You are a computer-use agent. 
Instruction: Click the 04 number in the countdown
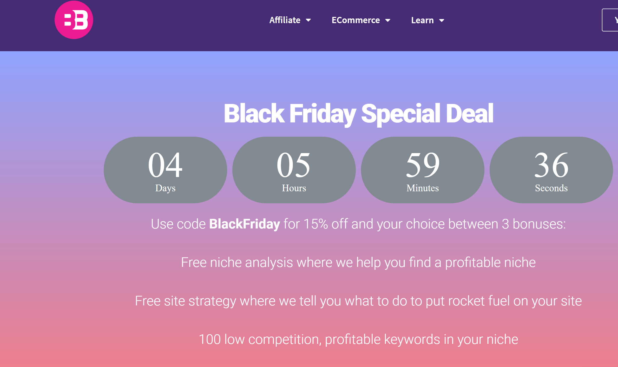165,165
